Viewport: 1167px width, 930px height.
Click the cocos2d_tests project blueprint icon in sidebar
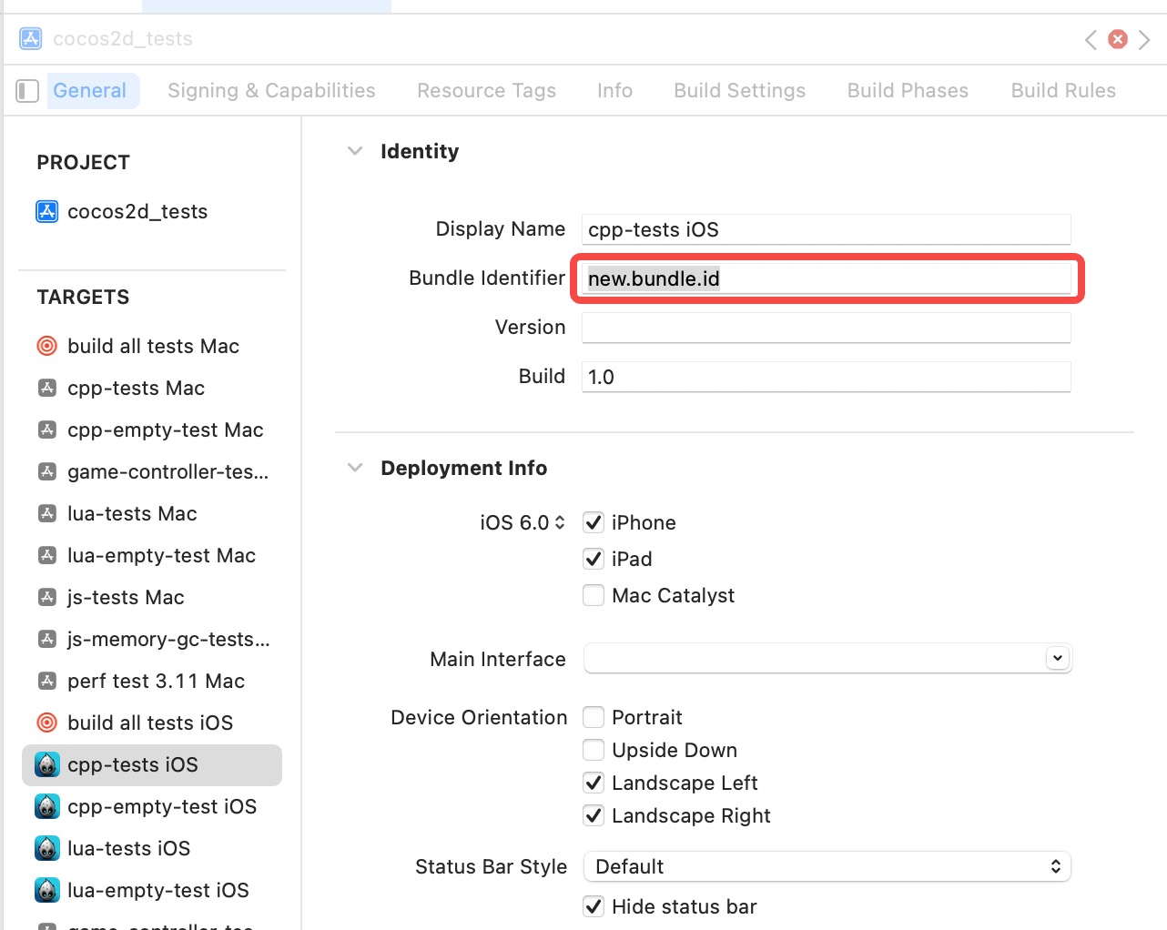tap(46, 212)
